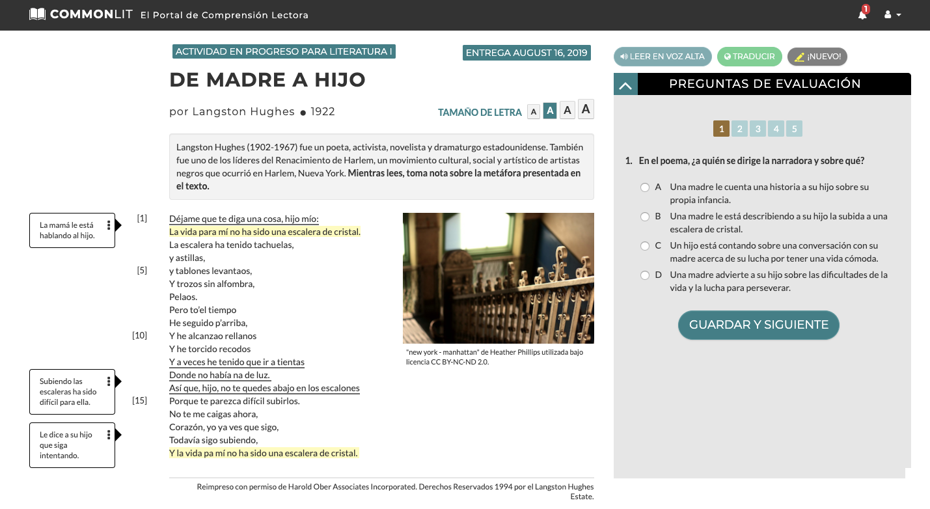This screenshot has width=930, height=509.
Task: Open the CommonLit book logo home
Action: click(81, 14)
